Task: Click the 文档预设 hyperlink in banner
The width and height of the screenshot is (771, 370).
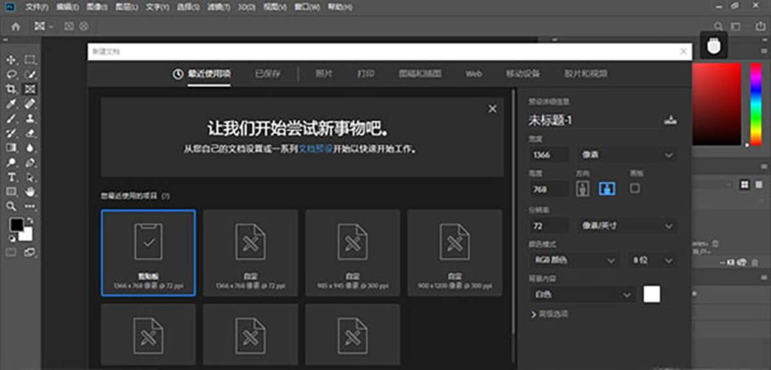Action: click(x=315, y=149)
